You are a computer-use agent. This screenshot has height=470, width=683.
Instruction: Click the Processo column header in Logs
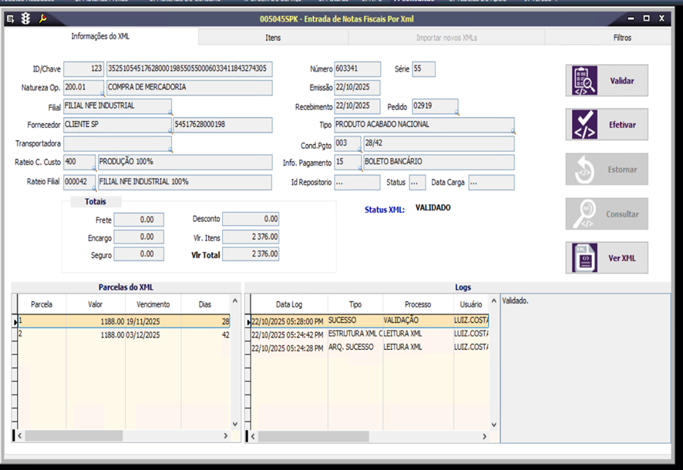[418, 304]
